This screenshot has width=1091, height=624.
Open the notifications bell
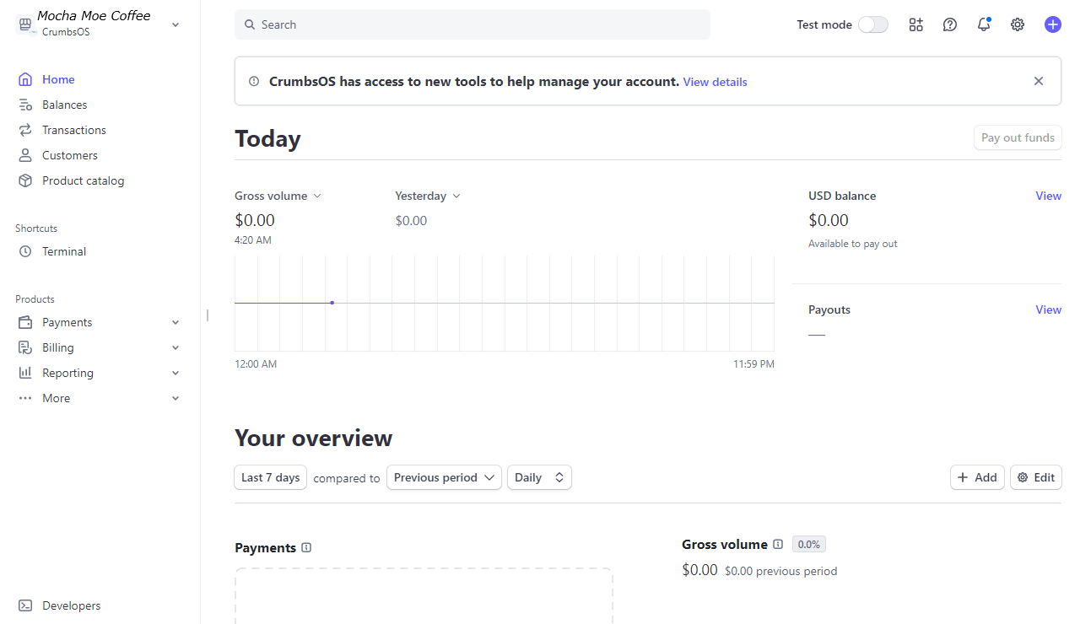pyautogui.click(x=983, y=24)
